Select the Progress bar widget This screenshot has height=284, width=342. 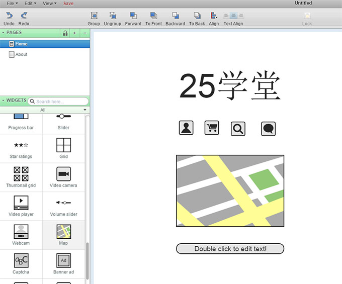(x=21, y=123)
